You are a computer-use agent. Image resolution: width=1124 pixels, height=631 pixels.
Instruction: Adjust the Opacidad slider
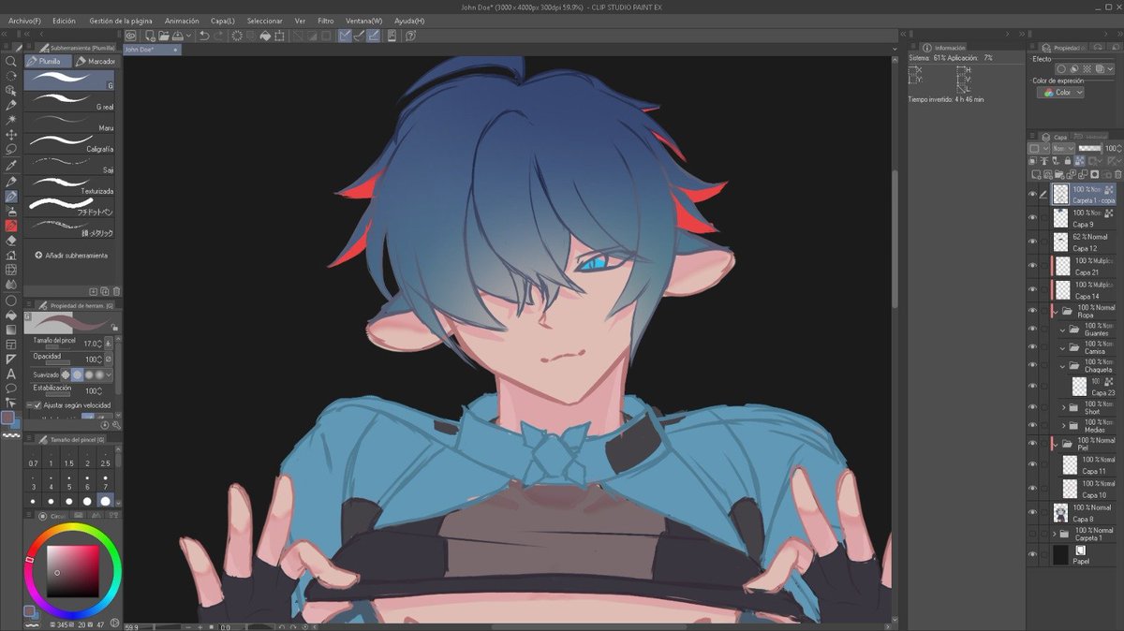[x=58, y=362]
